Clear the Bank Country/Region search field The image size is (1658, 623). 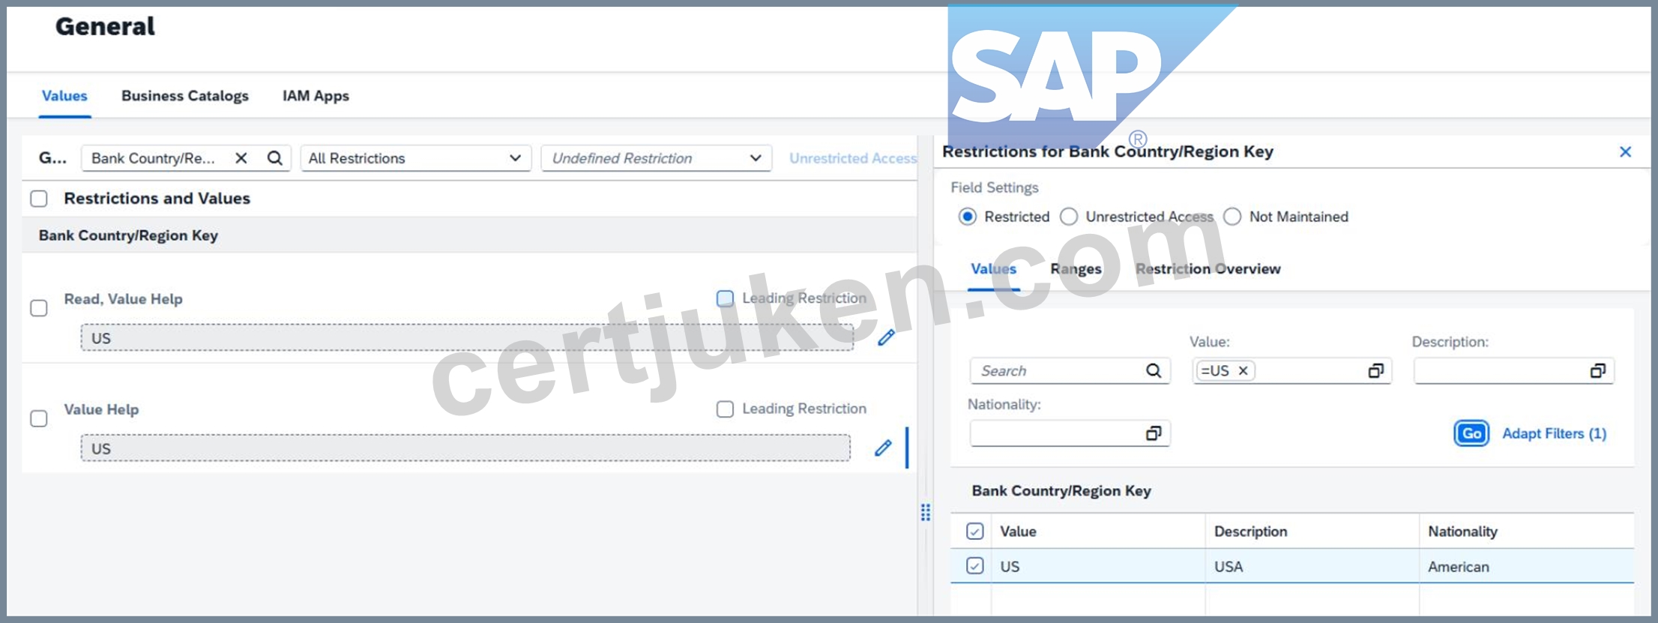tap(241, 158)
